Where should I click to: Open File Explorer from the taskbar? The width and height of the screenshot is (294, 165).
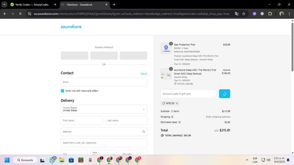(62, 160)
